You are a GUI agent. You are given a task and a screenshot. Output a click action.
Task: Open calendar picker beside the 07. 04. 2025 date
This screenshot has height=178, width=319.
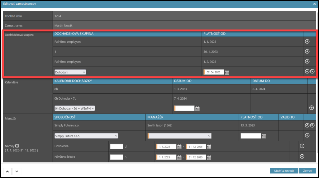[227, 73]
